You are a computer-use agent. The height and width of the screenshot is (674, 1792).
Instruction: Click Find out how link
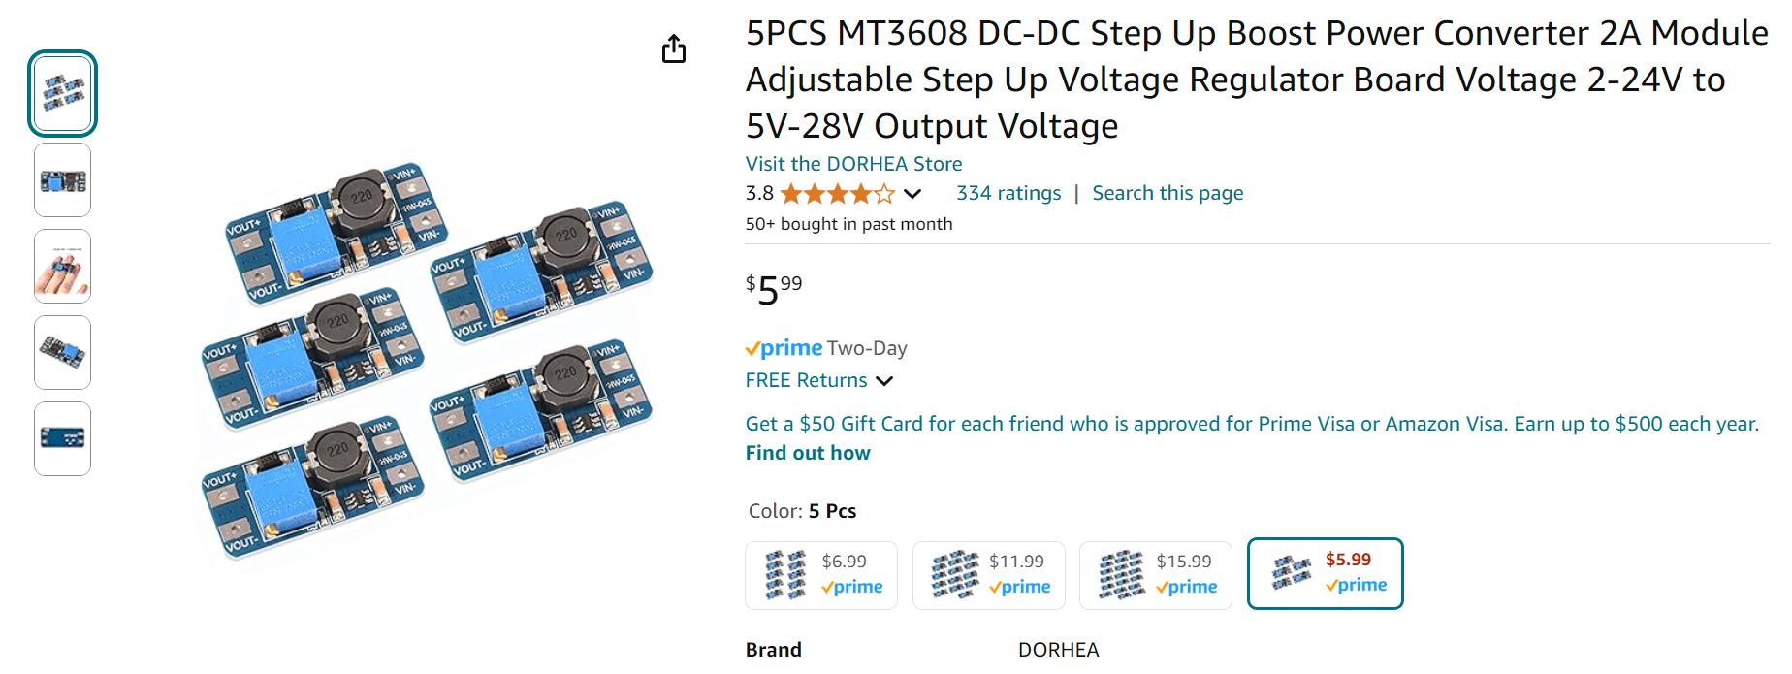[808, 453]
